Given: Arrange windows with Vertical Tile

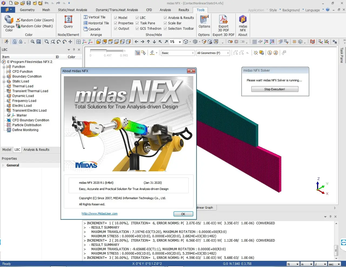Looking at the screenshot, I should pos(94,17).
